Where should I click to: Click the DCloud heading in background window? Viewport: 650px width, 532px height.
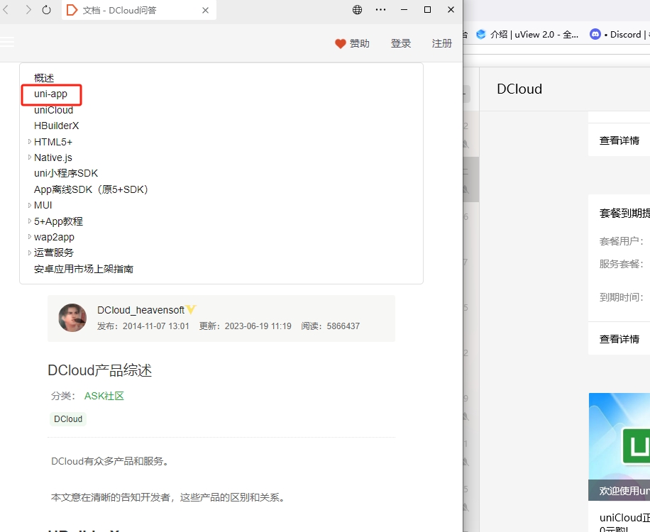(x=519, y=89)
